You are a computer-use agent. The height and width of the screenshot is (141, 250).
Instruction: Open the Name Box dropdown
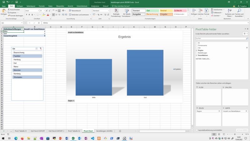pyautogui.click(x=22, y=23)
